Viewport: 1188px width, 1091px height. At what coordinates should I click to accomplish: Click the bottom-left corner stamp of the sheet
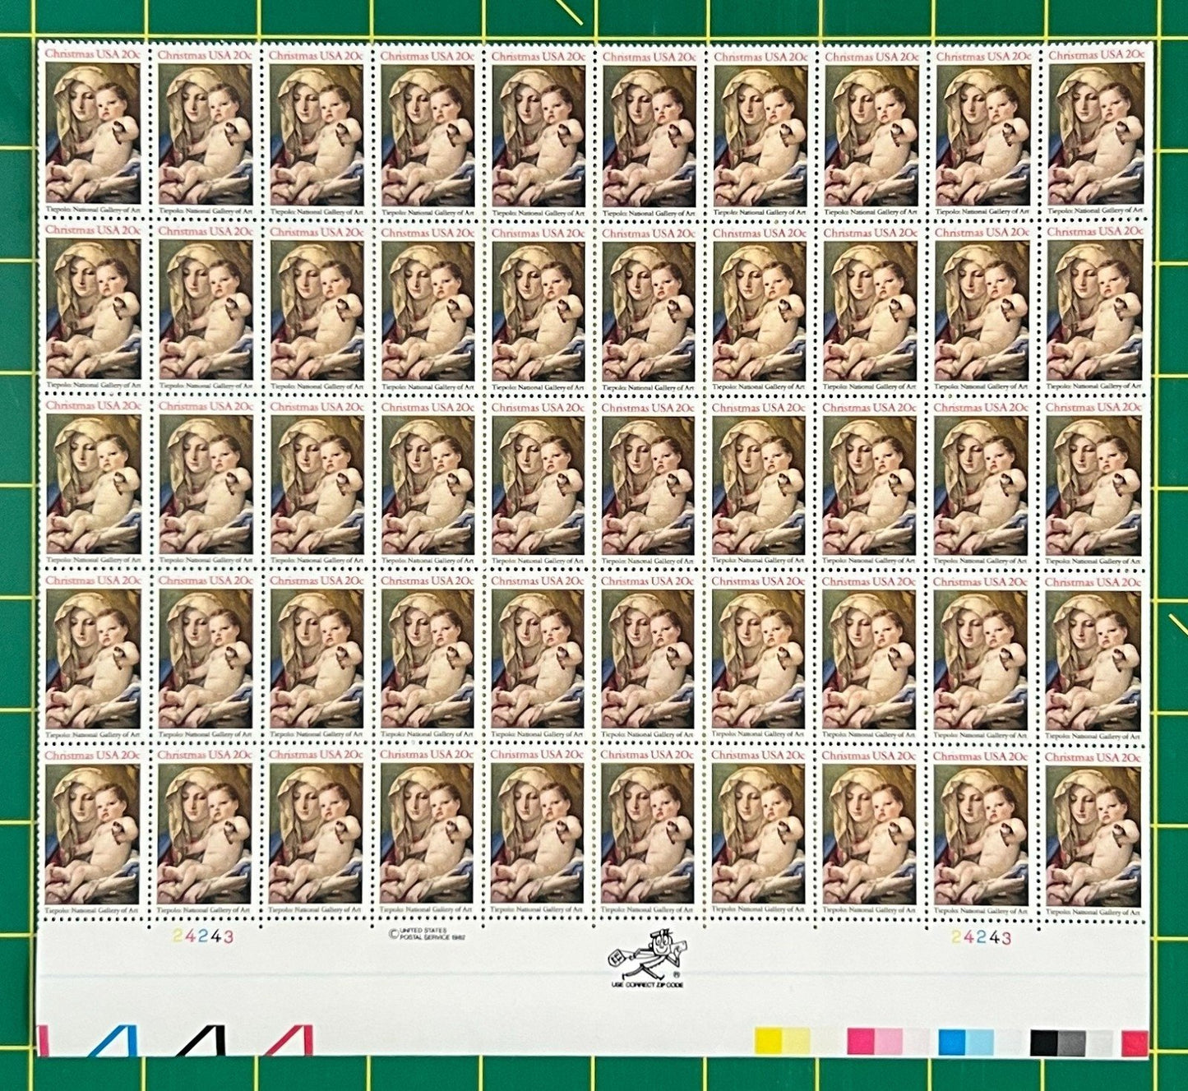(x=92, y=831)
